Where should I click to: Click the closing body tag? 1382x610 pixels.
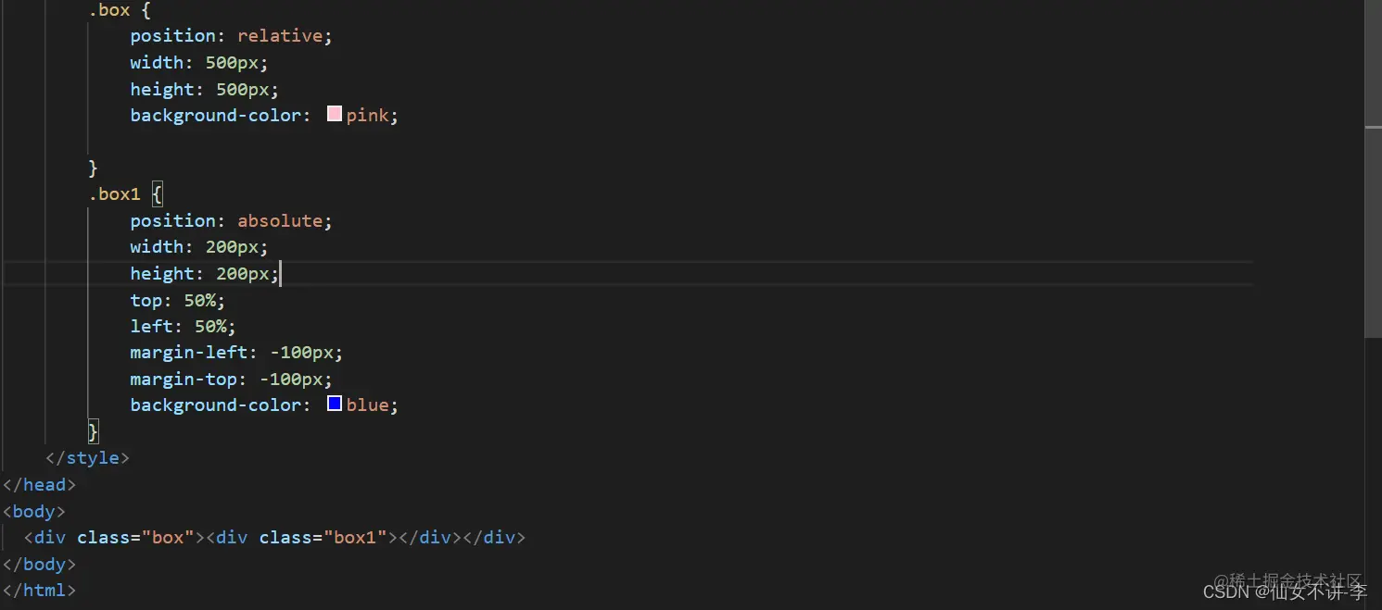pyautogui.click(x=39, y=564)
